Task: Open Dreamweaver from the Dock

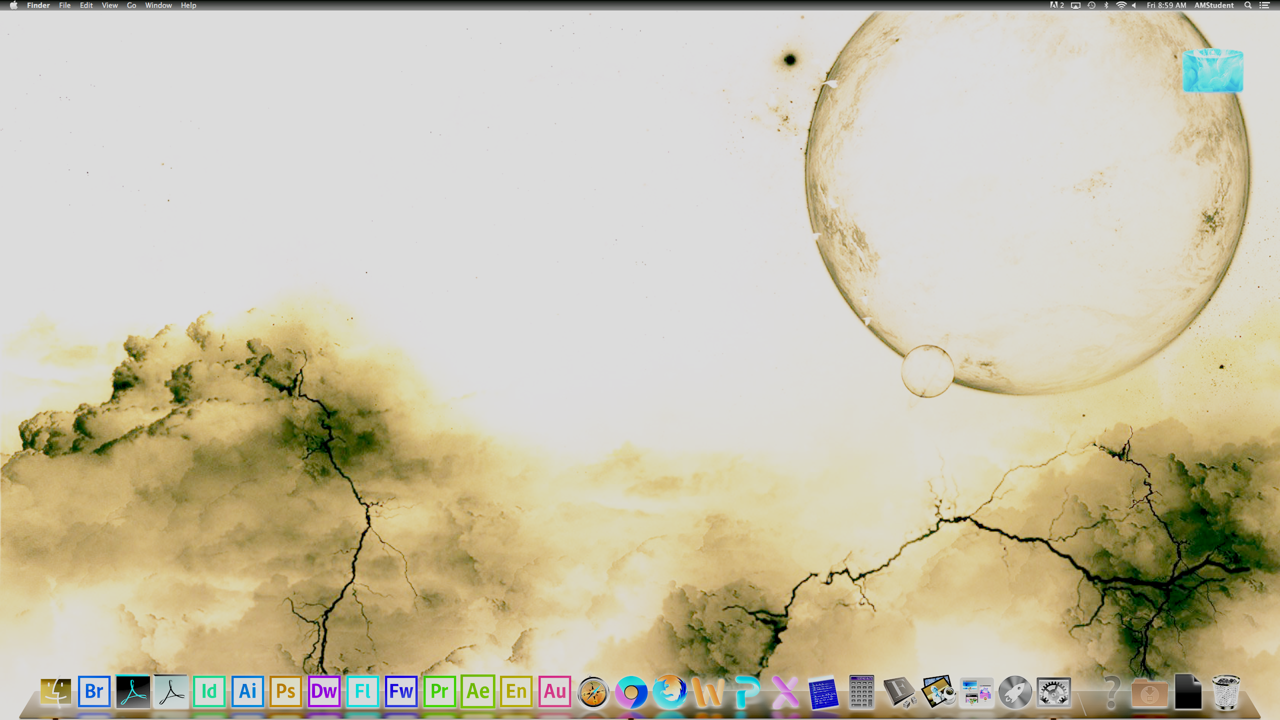Action: [x=325, y=691]
